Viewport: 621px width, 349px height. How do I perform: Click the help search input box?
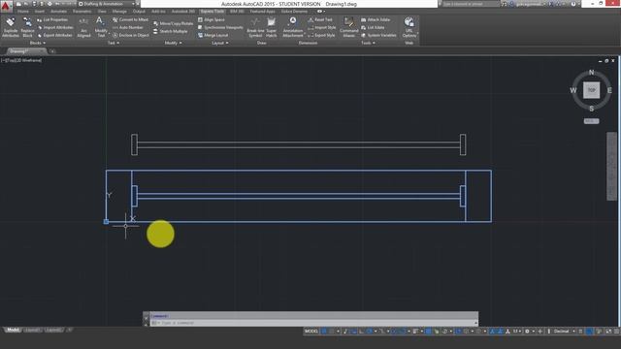tap(470, 4)
